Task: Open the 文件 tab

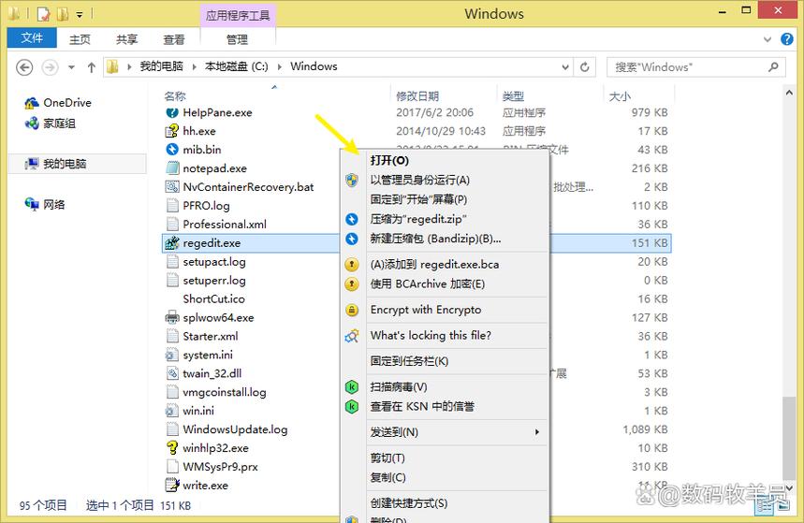Action: (x=32, y=38)
